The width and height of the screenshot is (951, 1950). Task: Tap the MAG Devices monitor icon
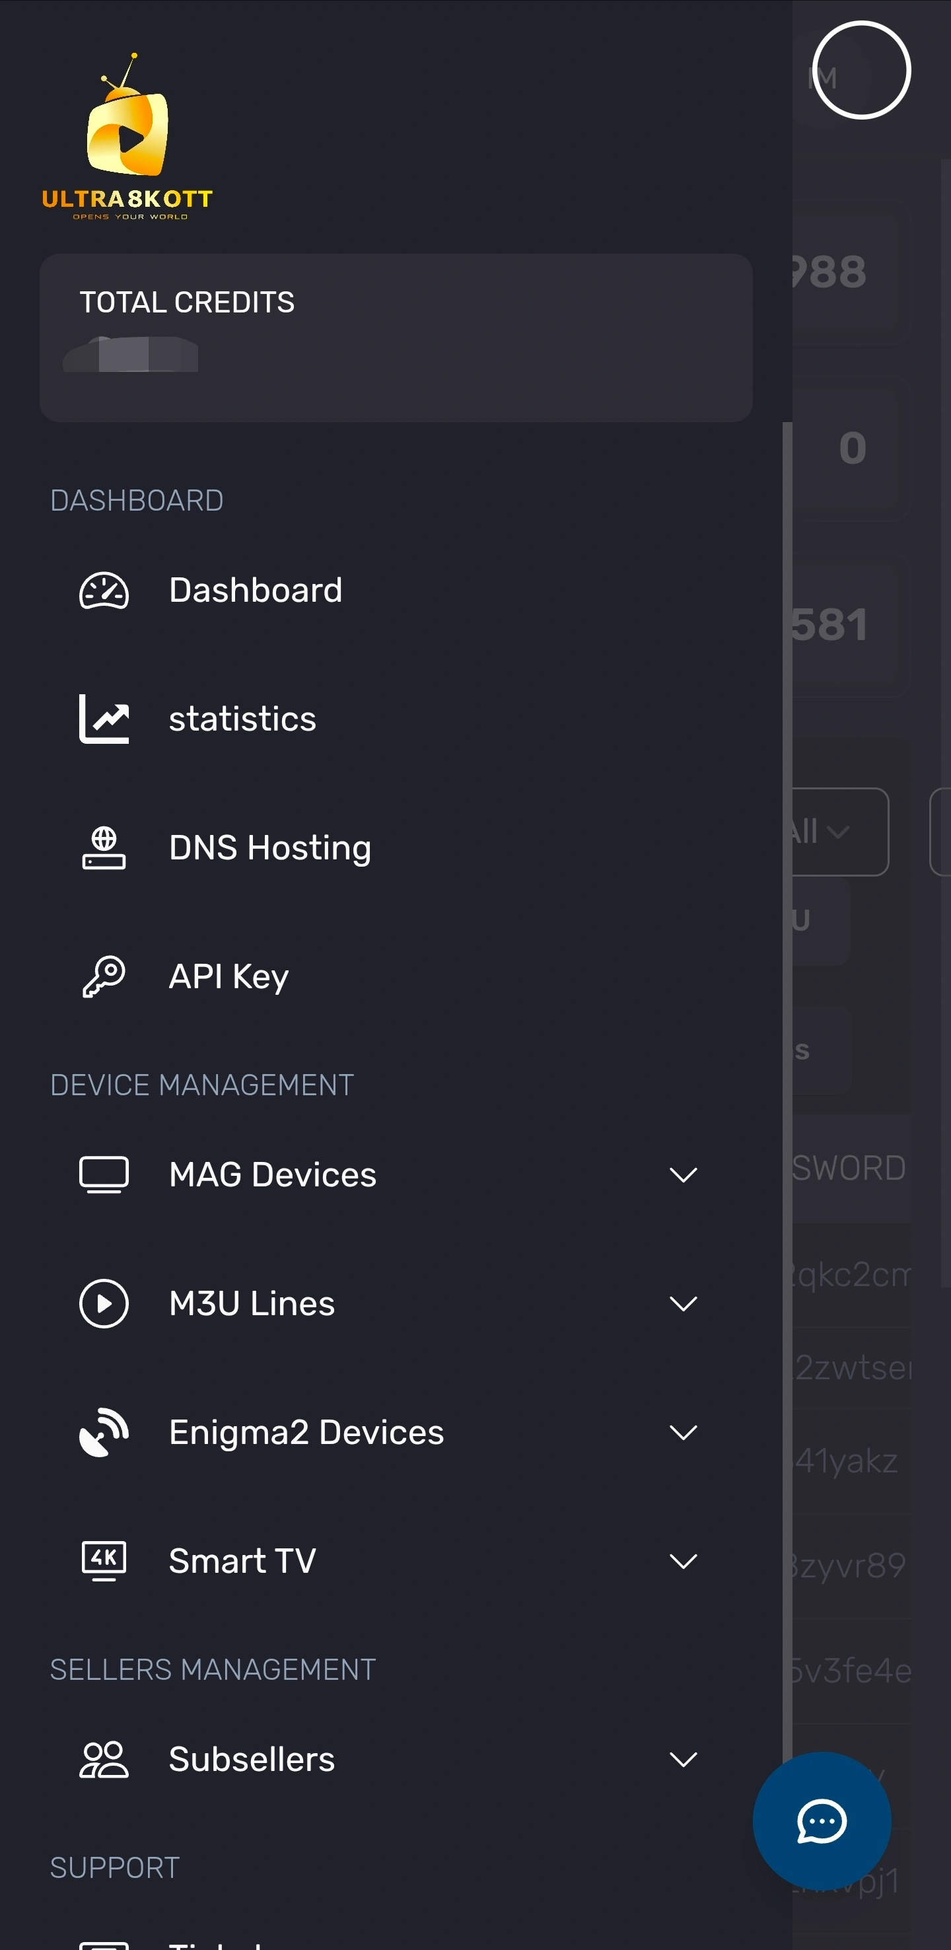(x=104, y=1175)
